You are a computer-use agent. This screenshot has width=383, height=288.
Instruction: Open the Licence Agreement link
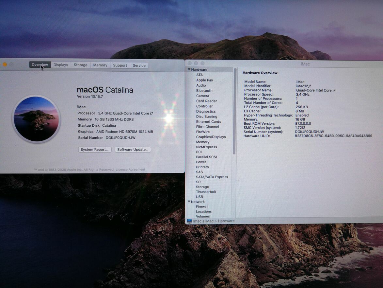coord(130,170)
